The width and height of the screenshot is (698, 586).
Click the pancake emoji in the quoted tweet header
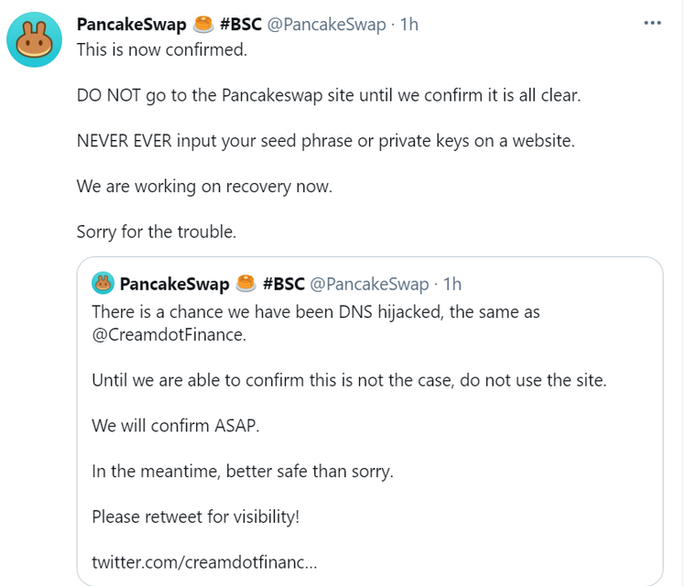click(245, 284)
